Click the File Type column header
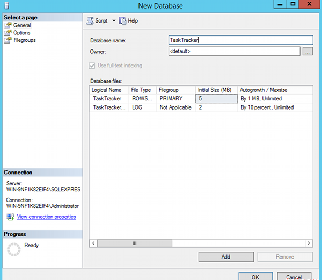The width and height of the screenshot is (322, 280). click(143, 90)
